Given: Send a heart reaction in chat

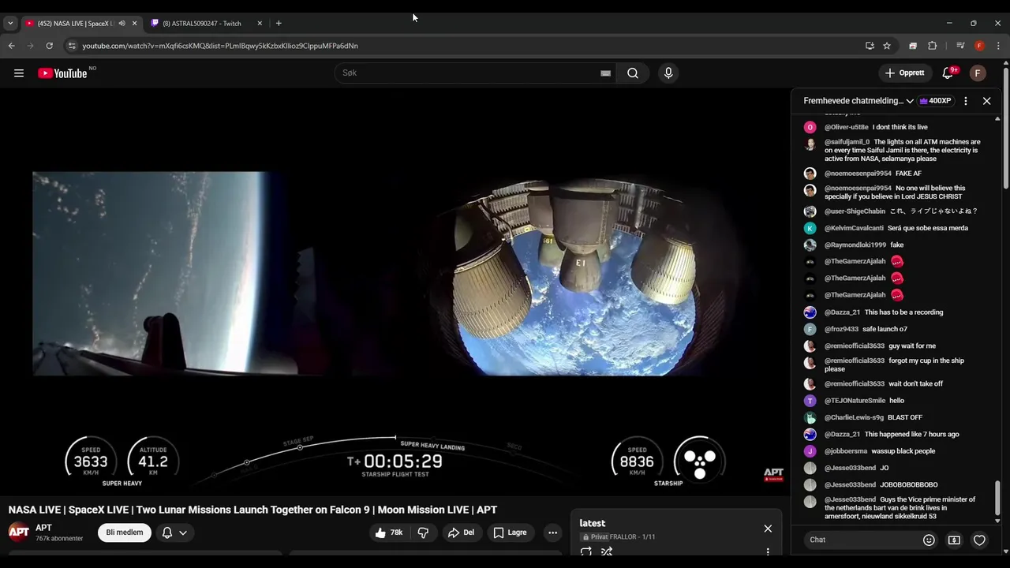Looking at the screenshot, I should (x=979, y=540).
